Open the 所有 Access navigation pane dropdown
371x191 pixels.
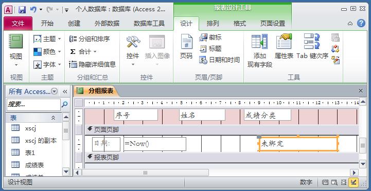[x=55, y=91]
